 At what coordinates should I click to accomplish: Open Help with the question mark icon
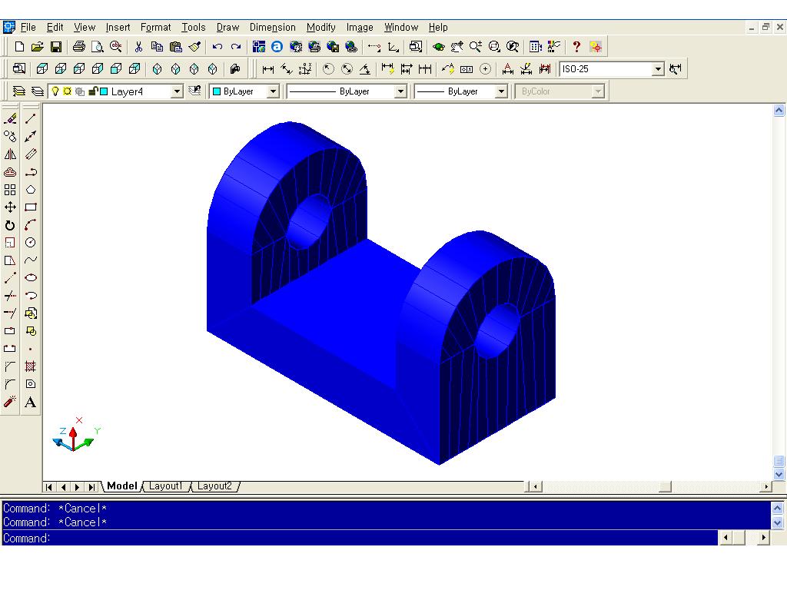(x=576, y=47)
